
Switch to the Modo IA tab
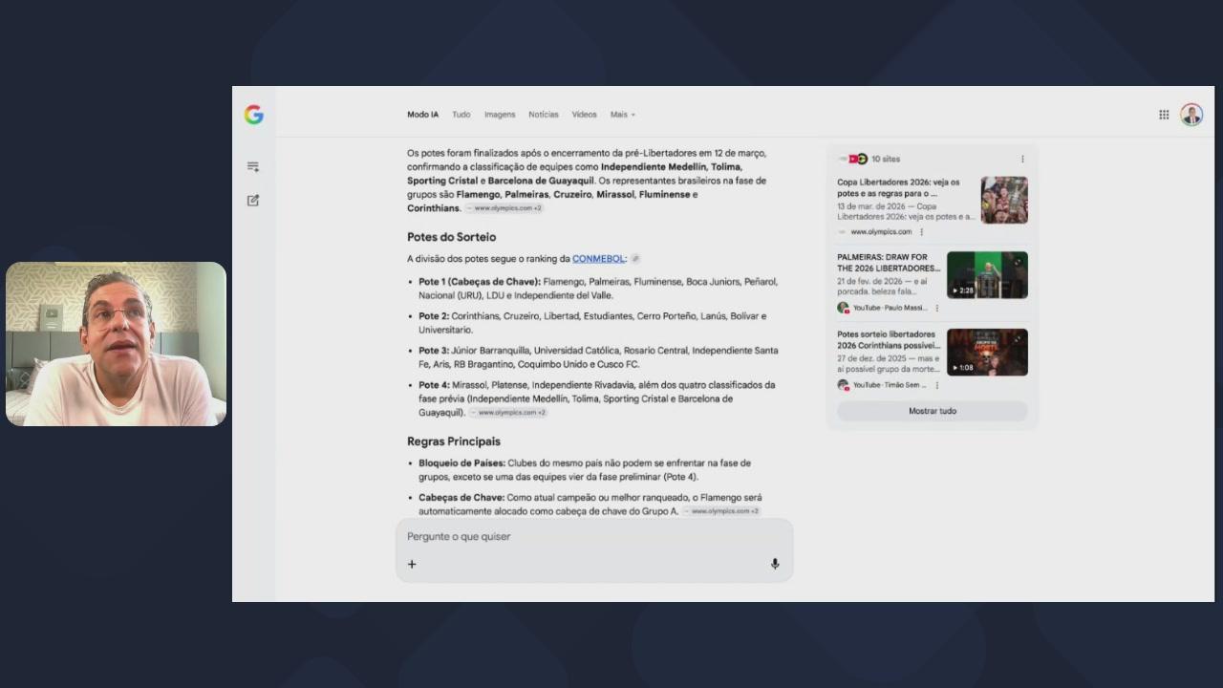(423, 115)
